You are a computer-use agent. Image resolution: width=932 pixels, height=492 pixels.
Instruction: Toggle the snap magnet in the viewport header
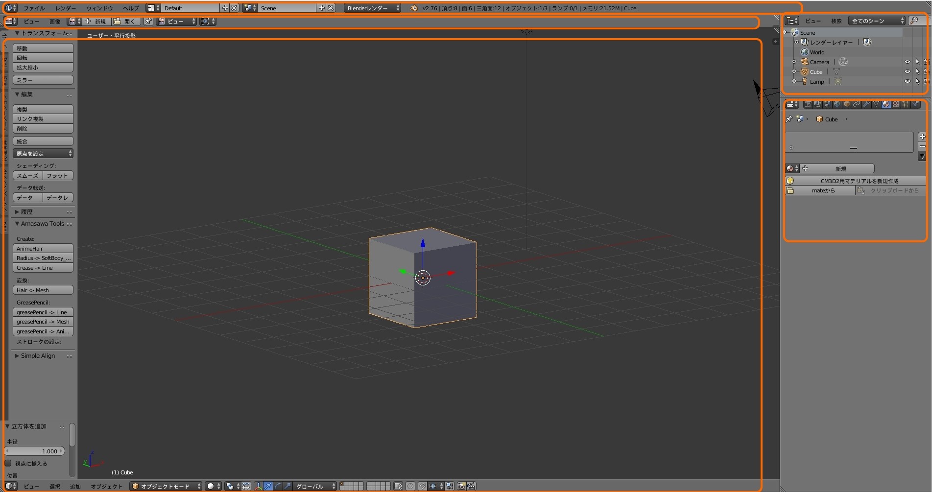click(x=422, y=486)
